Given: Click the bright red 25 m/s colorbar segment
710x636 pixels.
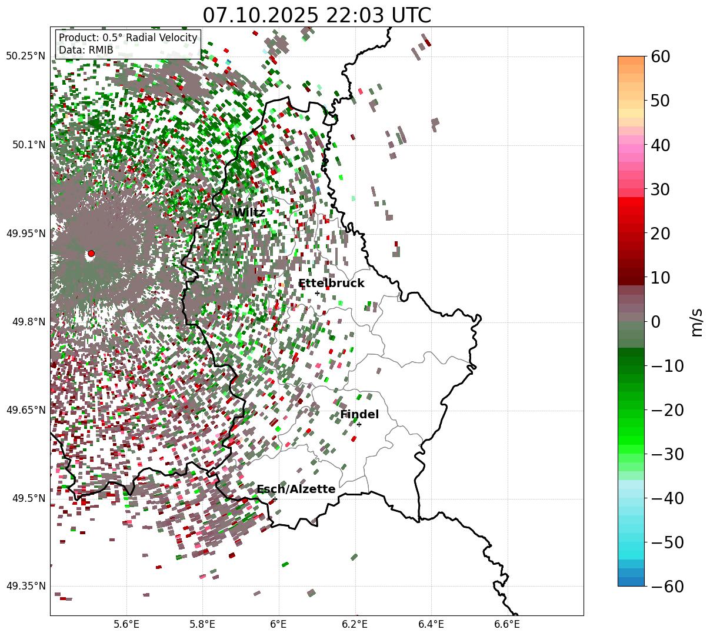Looking at the screenshot, I should (x=631, y=211).
